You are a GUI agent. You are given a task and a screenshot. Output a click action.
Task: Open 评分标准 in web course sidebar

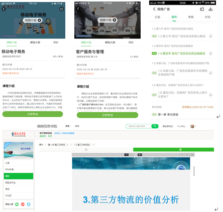pos(19,169)
